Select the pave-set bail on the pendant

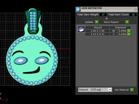pyautogui.click(x=33, y=21)
